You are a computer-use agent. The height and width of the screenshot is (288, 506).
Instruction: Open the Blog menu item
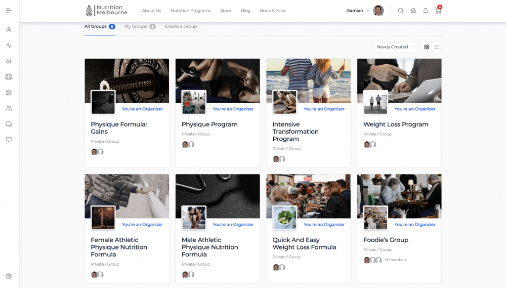coord(246,11)
